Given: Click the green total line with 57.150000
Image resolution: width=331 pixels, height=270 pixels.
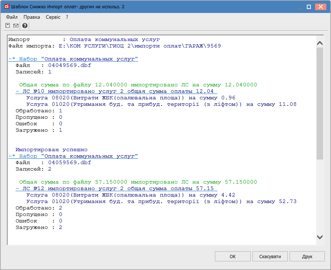Looking at the screenshot, I should click(138, 182).
